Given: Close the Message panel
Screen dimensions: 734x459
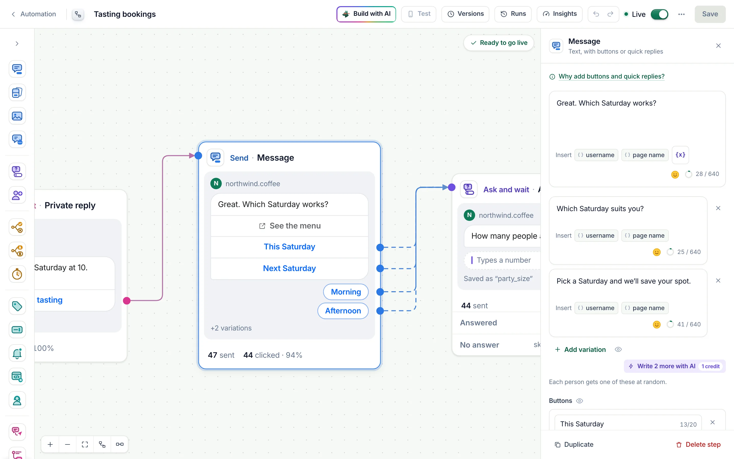Looking at the screenshot, I should (718, 46).
